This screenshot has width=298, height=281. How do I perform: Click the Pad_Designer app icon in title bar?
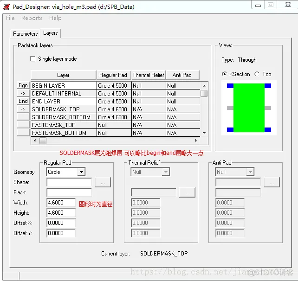coord(6,7)
